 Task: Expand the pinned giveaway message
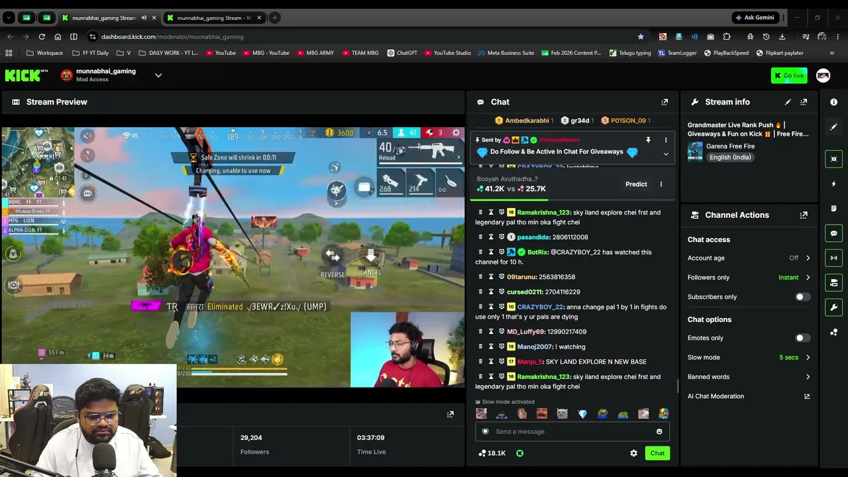coord(666,154)
